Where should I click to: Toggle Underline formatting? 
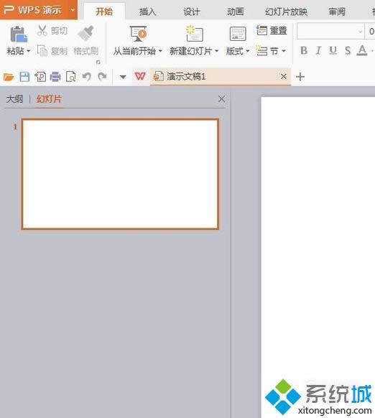(333, 50)
